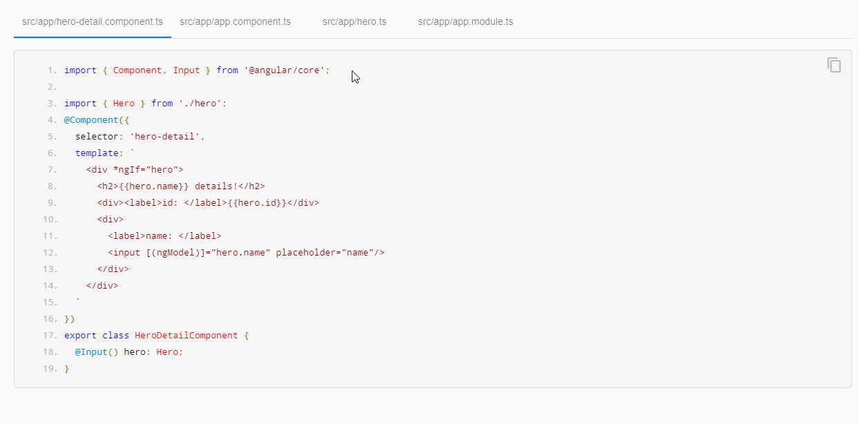The height and width of the screenshot is (424, 859).
Task: Click the <div *ngIf="hero"> line
Action: [135, 170]
